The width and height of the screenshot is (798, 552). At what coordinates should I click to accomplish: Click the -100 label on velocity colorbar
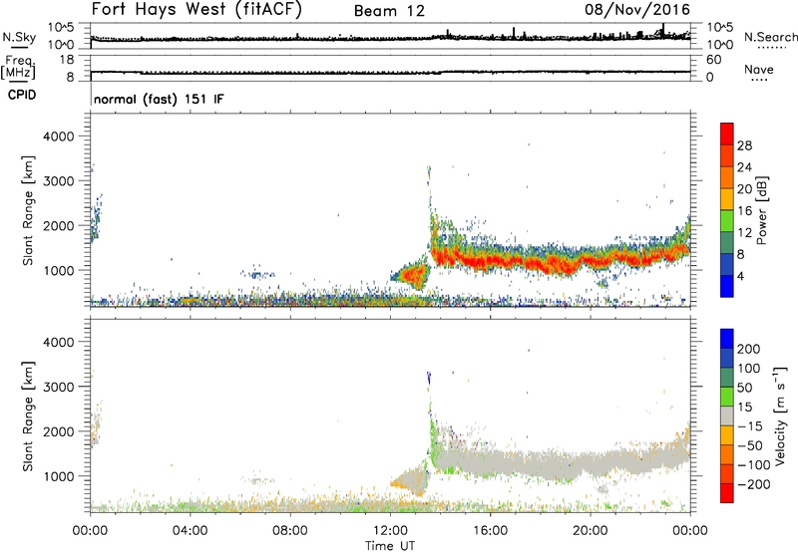coord(754,465)
